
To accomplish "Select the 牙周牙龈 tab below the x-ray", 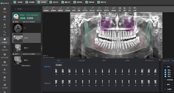I will click(x=81, y=61).
